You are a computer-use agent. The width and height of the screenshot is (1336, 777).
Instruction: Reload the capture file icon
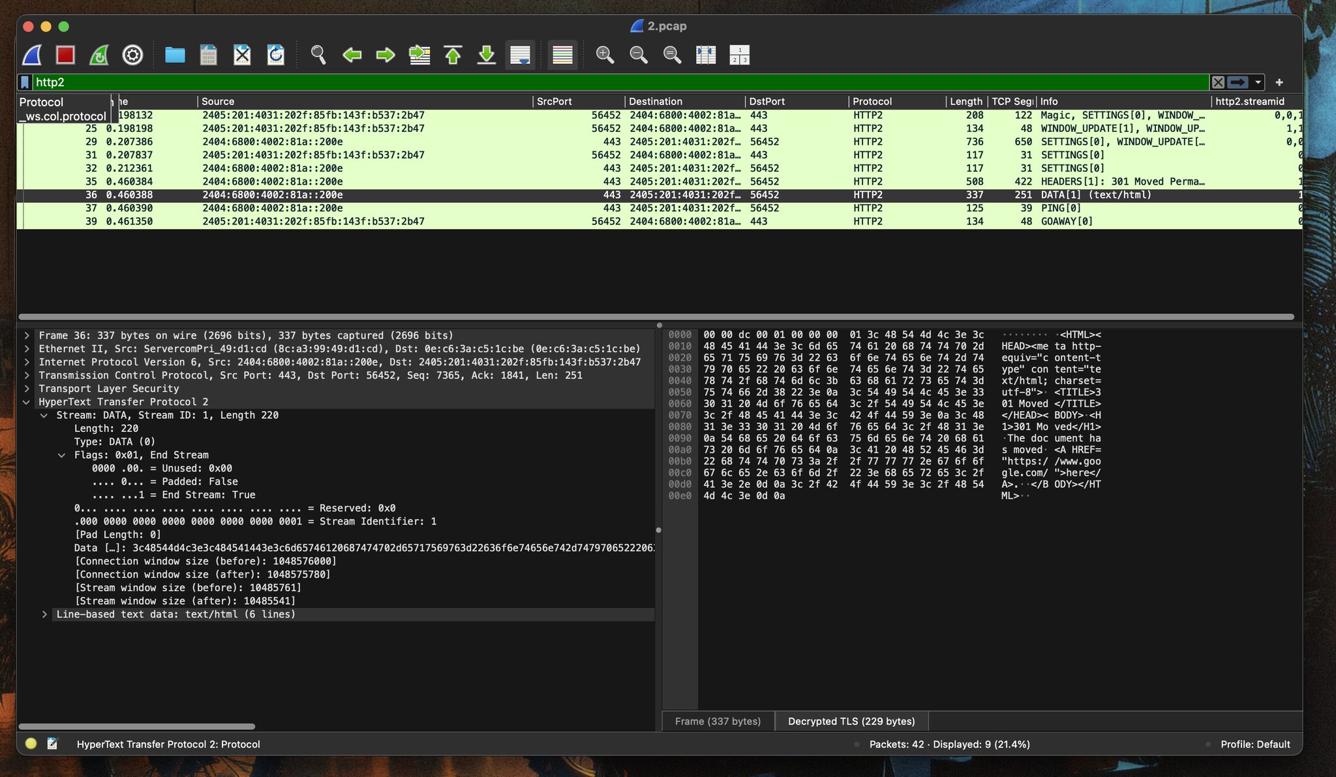click(x=276, y=55)
